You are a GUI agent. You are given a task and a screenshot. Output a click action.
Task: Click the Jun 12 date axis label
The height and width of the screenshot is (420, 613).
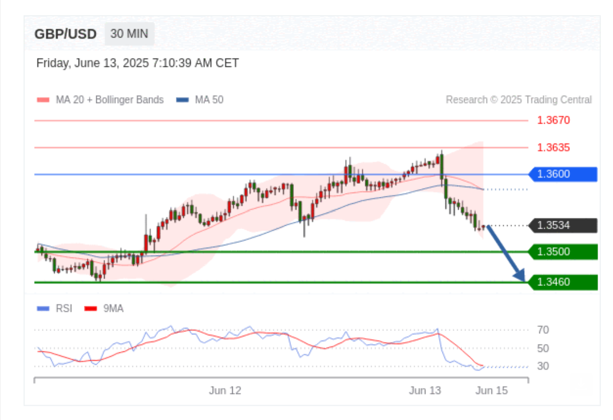[225, 390]
